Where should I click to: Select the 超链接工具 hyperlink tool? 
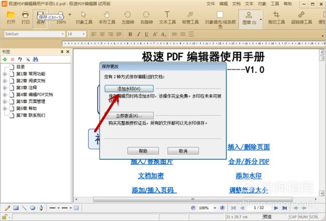coord(301,17)
